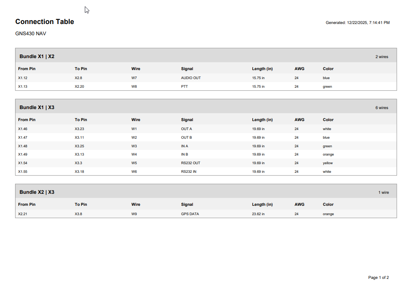Sort by the From Pin column header
Screen dimensions: 411x286
coord(27,69)
